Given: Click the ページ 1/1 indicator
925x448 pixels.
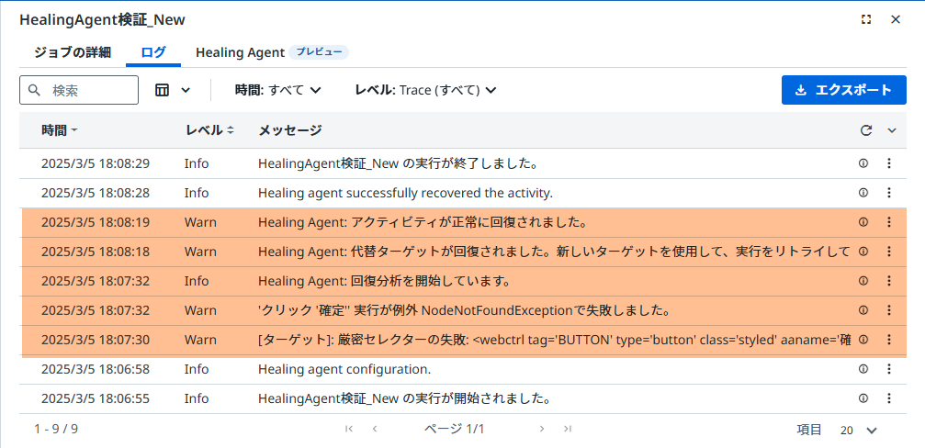Looking at the screenshot, I should pyautogui.click(x=454, y=429).
